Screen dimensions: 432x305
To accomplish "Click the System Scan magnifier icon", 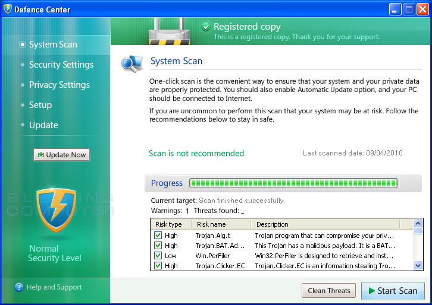I will point(132,63).
